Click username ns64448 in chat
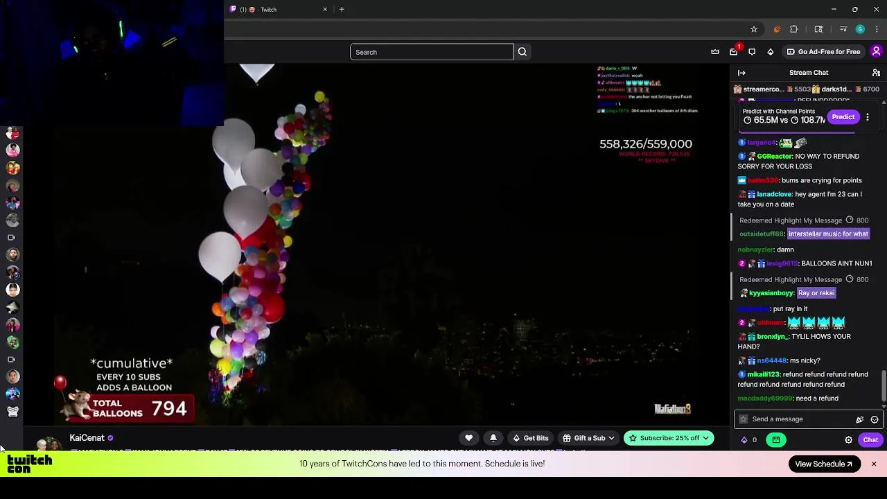 tap(772, 360)
